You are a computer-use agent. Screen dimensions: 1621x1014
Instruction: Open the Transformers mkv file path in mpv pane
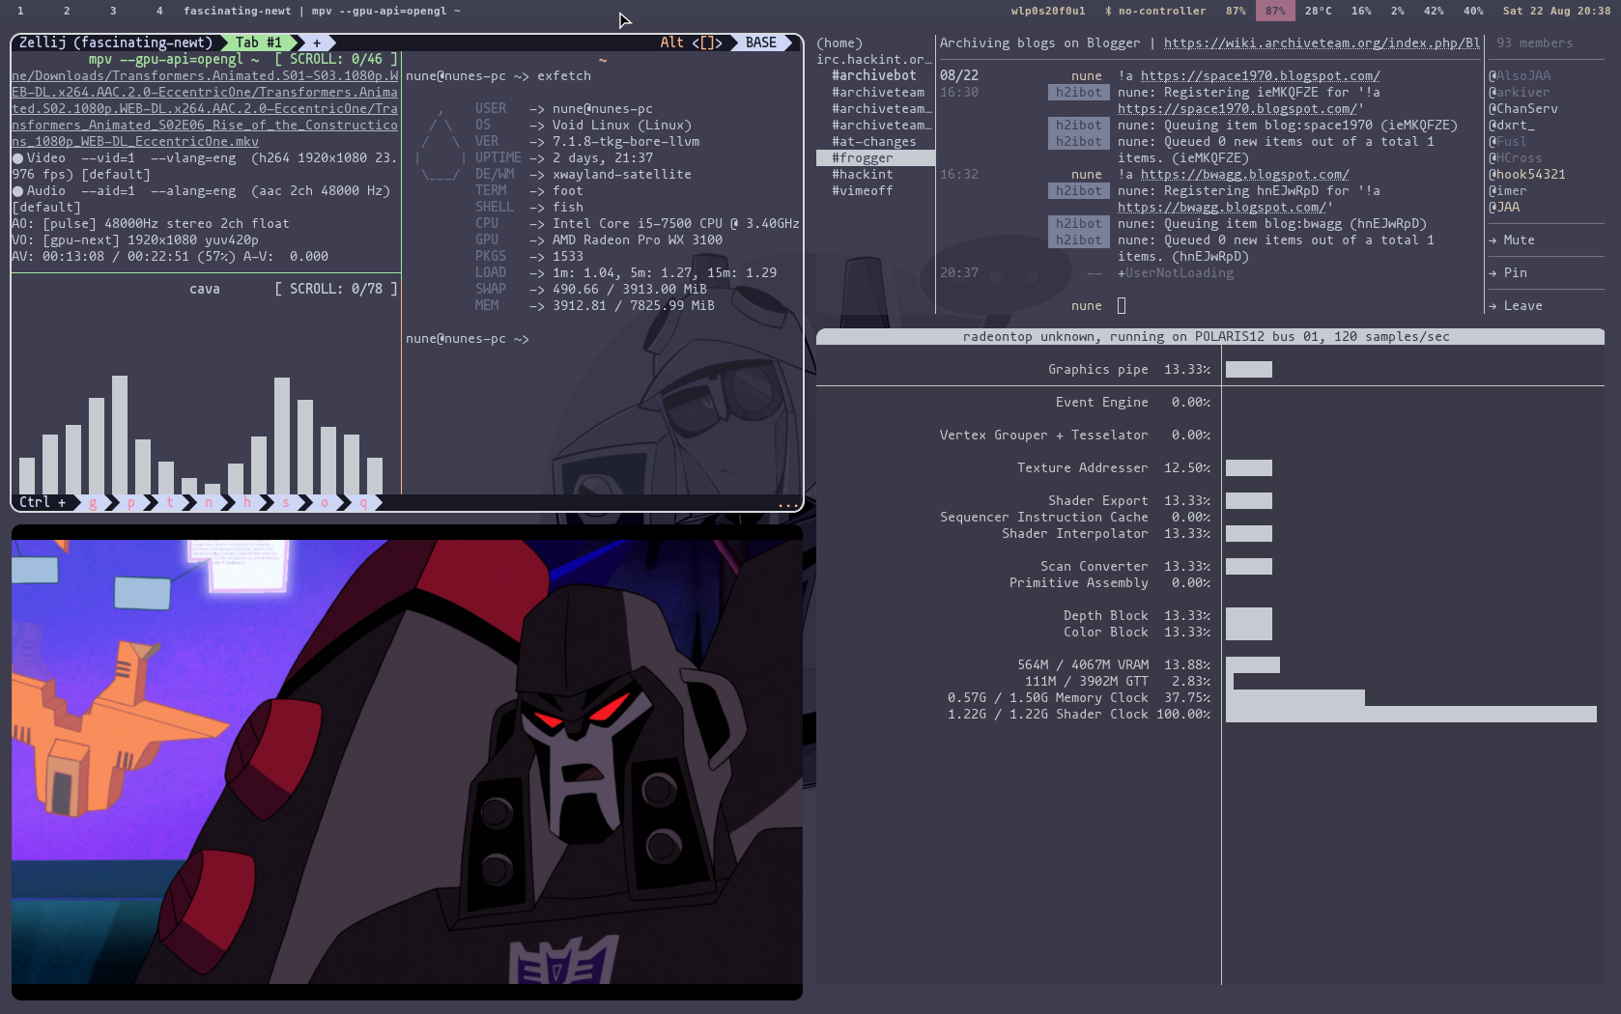[205, 108]
